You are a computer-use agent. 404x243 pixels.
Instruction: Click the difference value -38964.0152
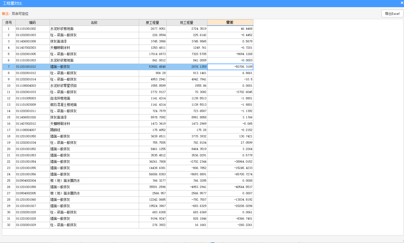tap(230, 162)
